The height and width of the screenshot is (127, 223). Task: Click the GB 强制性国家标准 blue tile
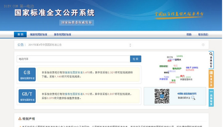click(27, 74)
